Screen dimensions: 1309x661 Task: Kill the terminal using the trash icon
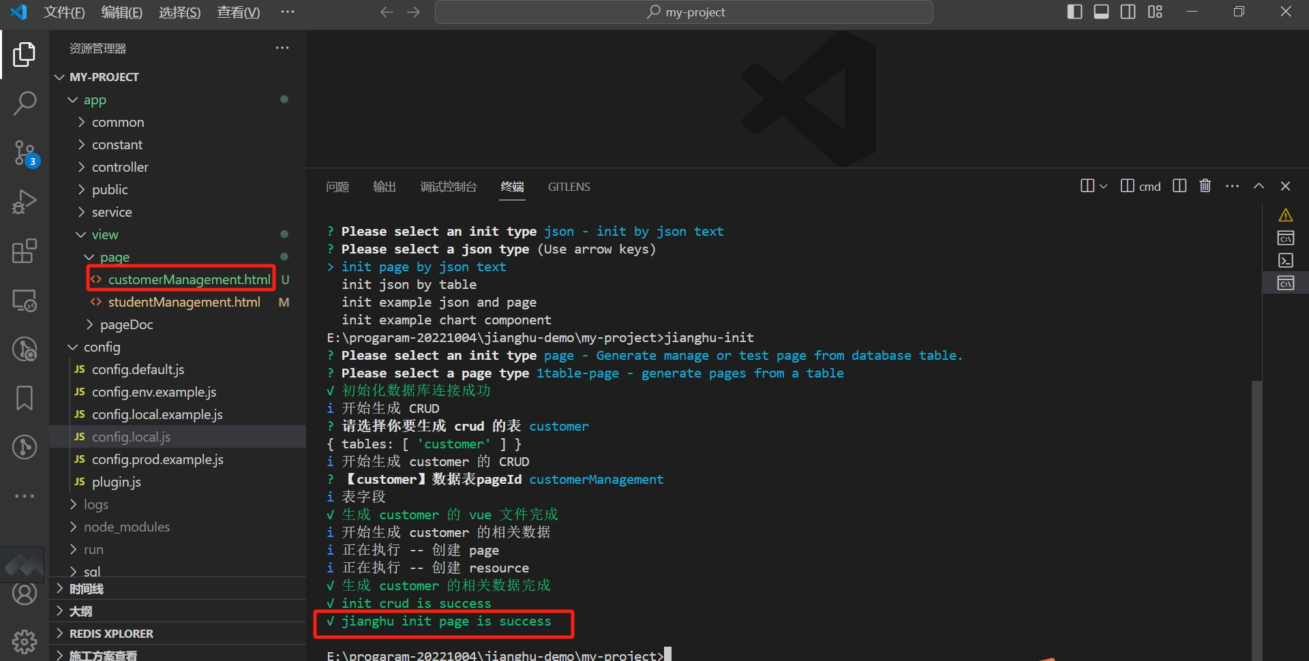point(1205,185)
